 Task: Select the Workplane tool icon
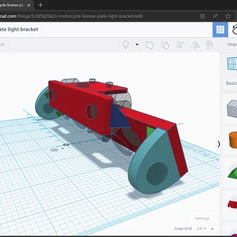[232, 63]
